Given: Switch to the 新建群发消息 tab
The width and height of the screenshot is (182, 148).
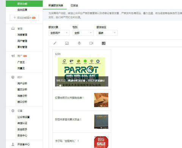Looking at the screenshot, I should pyautogui.click(x=56, y=5).
